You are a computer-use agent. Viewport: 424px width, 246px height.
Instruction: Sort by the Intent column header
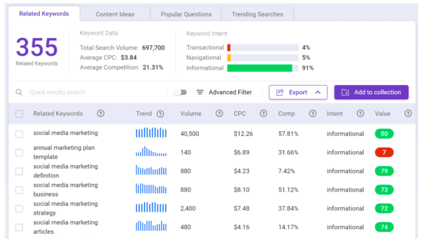coord(334,114)
